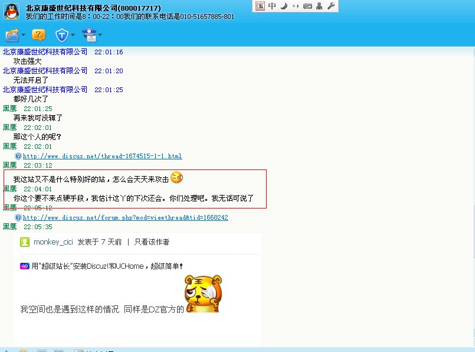The height and width of the screenshot is (352, 475).
Task: Click the squinting emoji after 怎么会天天来攻击
Action: 177,177
